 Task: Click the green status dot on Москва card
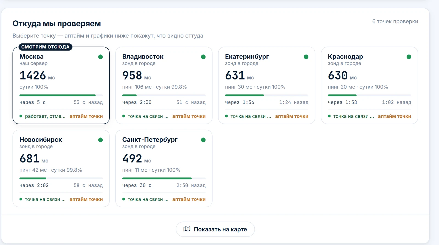(100, 57)
